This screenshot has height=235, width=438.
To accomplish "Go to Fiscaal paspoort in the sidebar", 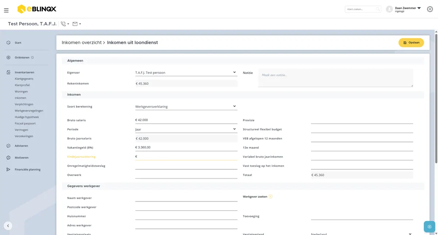I will (x=25, y=123).
